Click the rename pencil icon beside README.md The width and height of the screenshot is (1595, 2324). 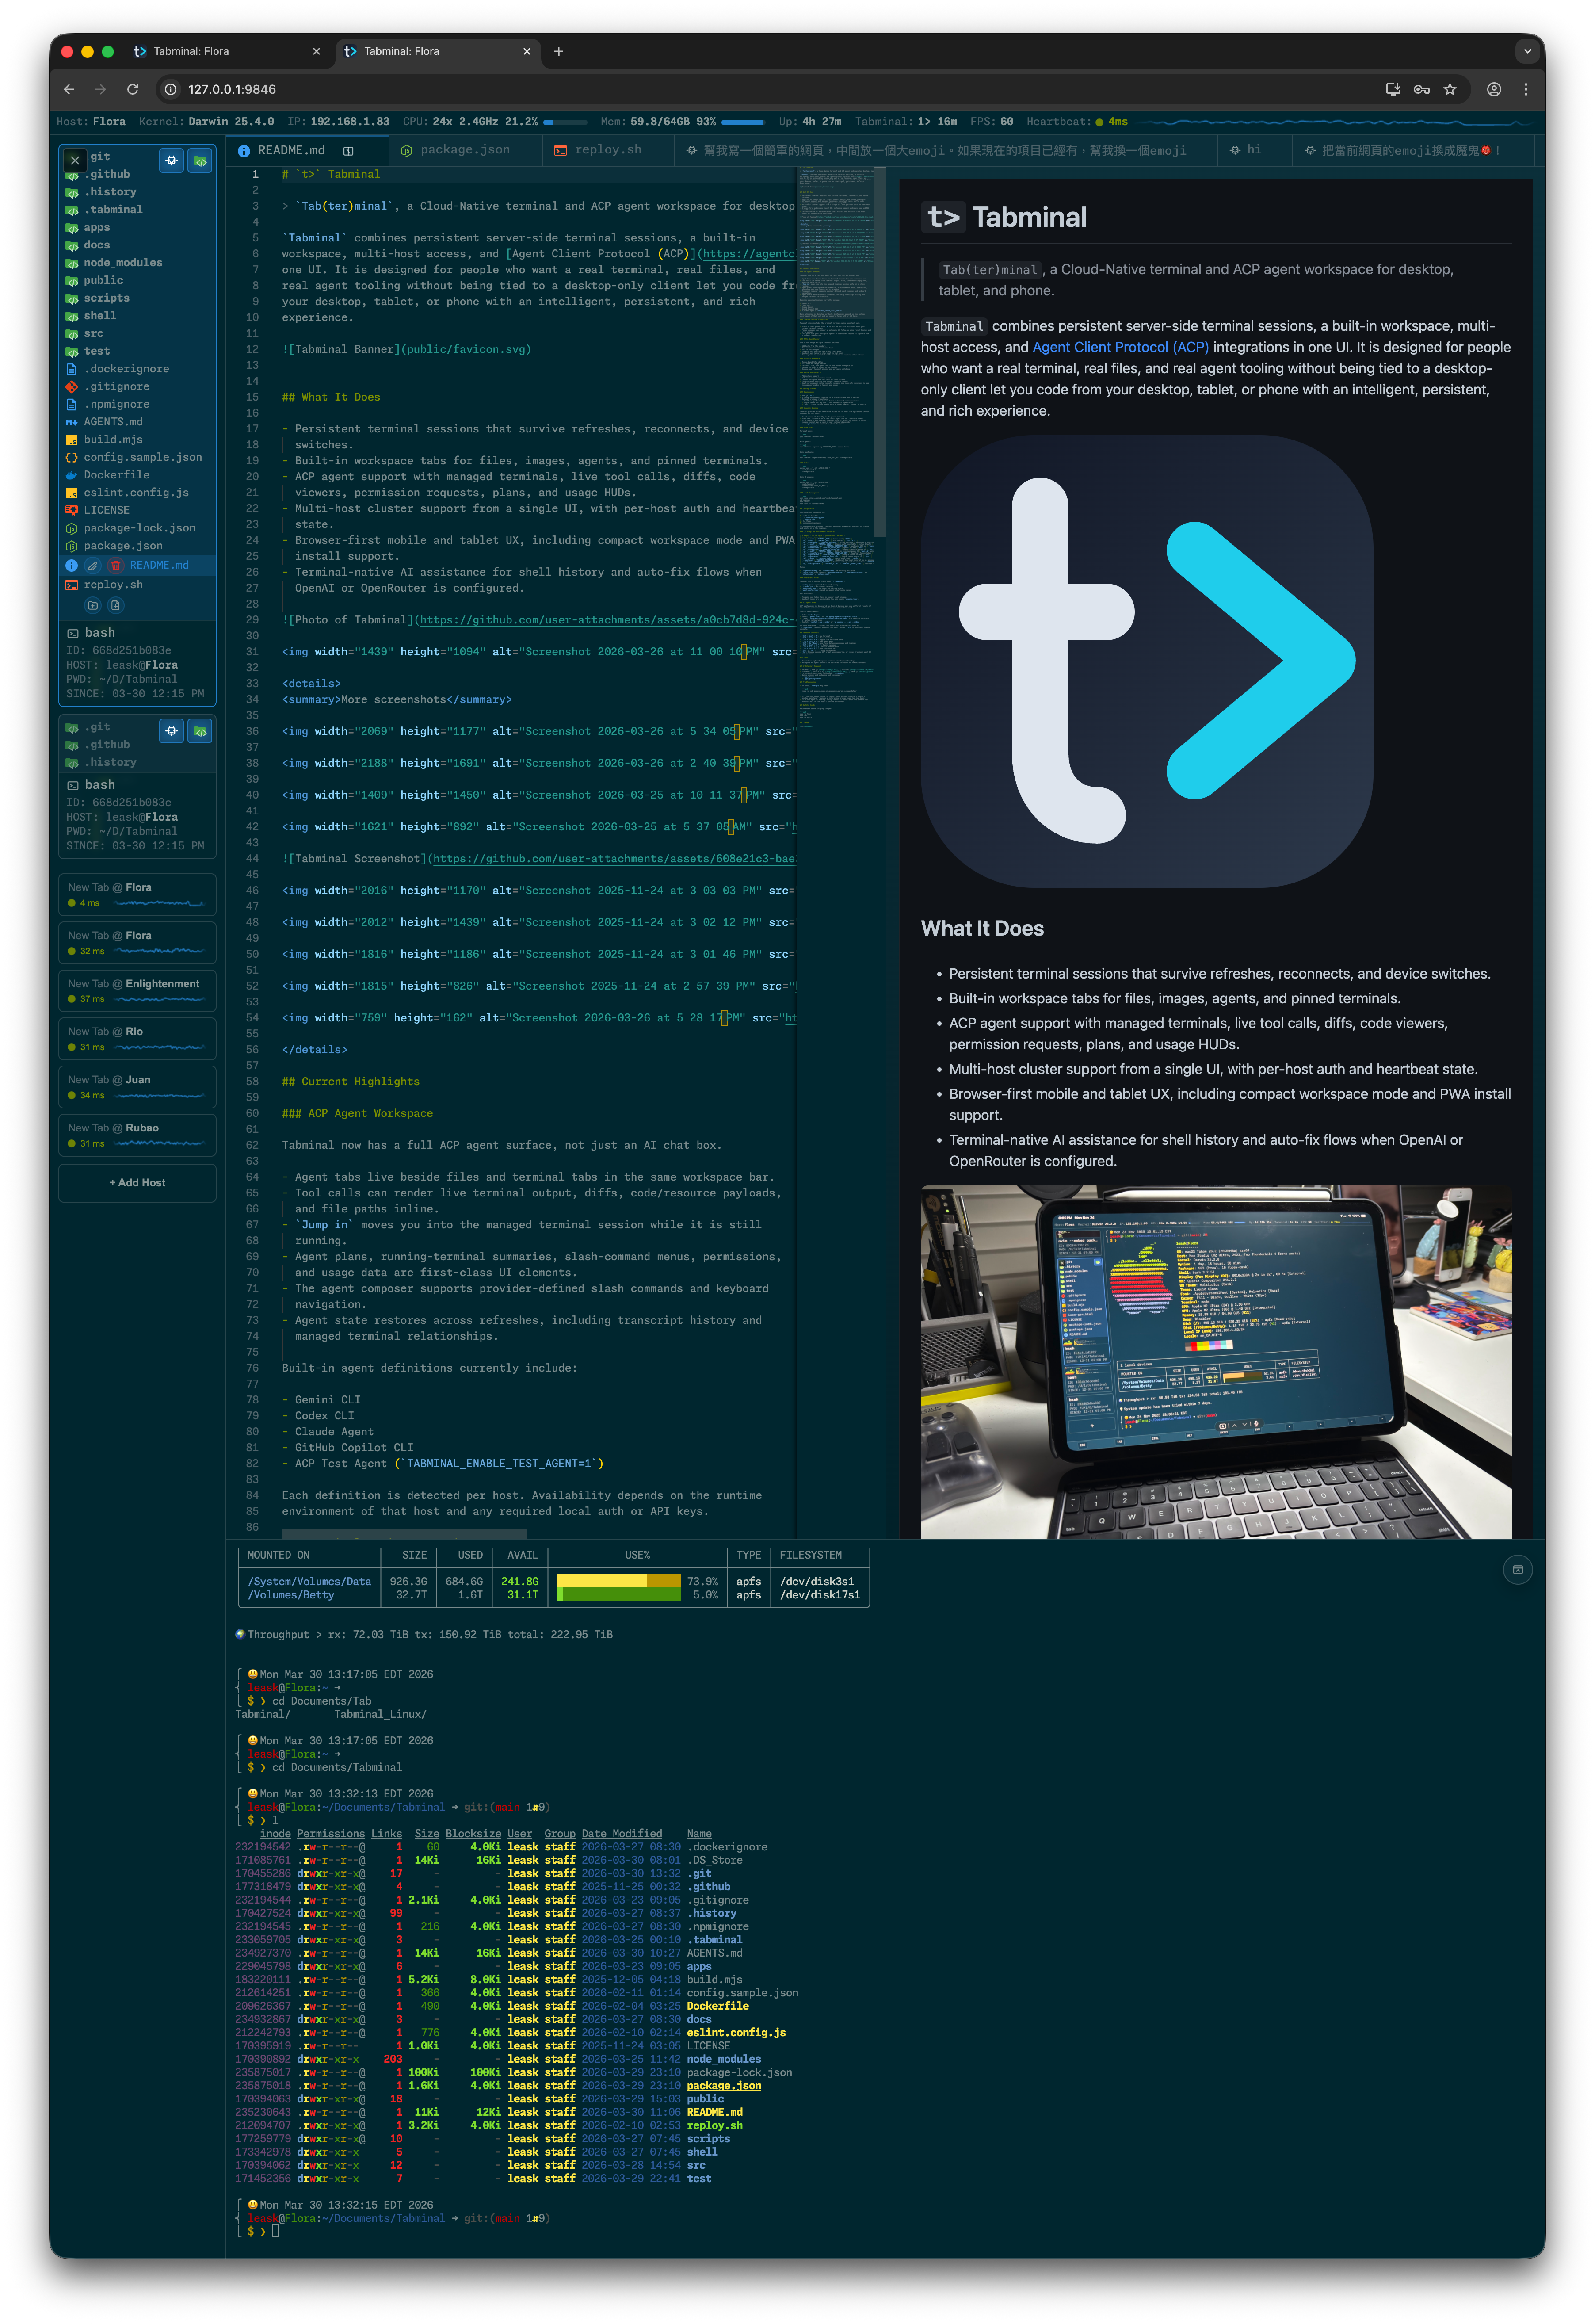pyautogui.click(x=93, y=565)
